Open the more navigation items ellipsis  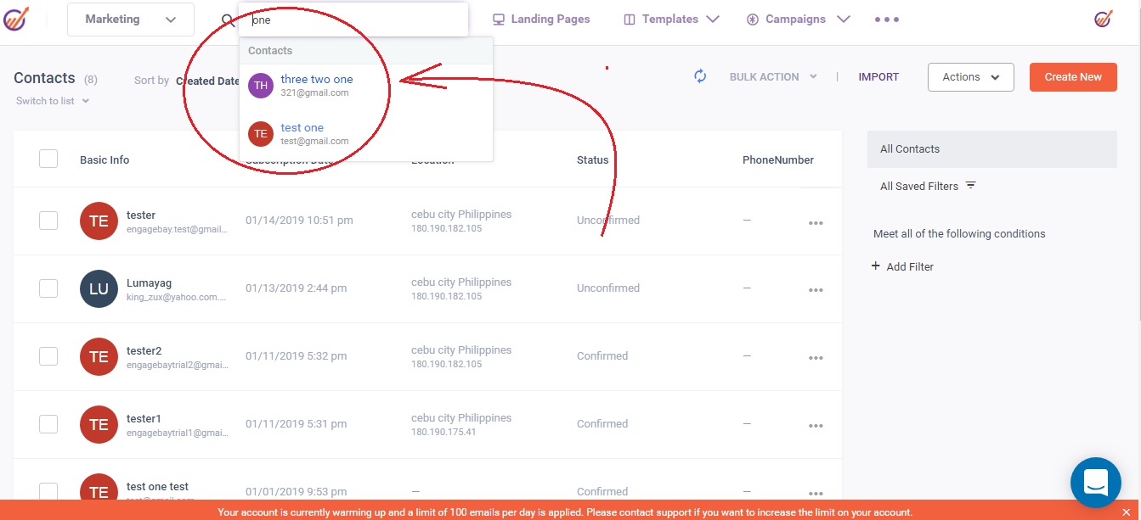point(886,20)
